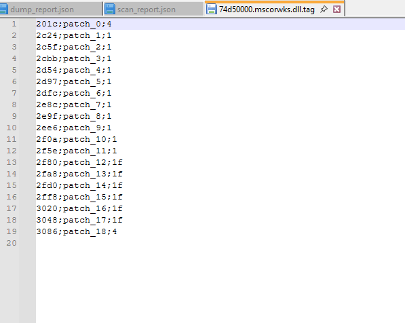Click line number 13 in the gutter
405x323 pixels.
12,162
